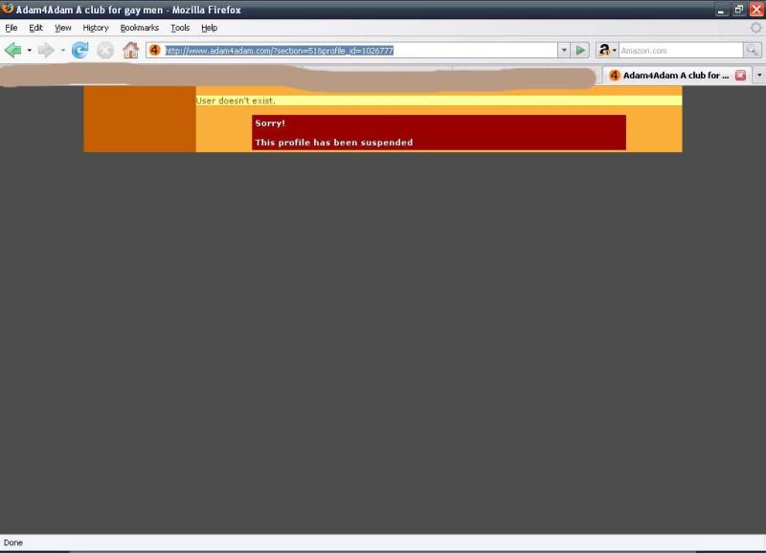Open the History menu
Screen dimensions: 766x553
96,28
